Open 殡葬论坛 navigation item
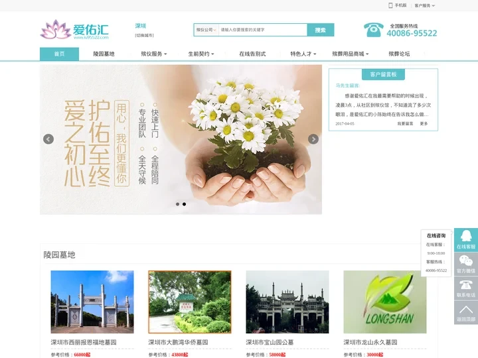Image resolution: width=478 pixels, height=358 pixels. 399,54
